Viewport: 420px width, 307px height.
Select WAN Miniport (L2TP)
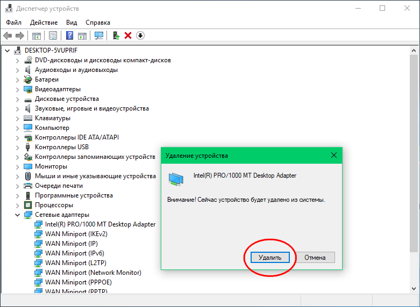(x=75, y=263)
